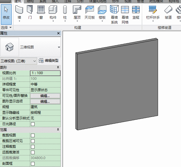The image size is (181, 167).
Task: Select the 柱 (Column) tool icon
Action: (65, 10)
